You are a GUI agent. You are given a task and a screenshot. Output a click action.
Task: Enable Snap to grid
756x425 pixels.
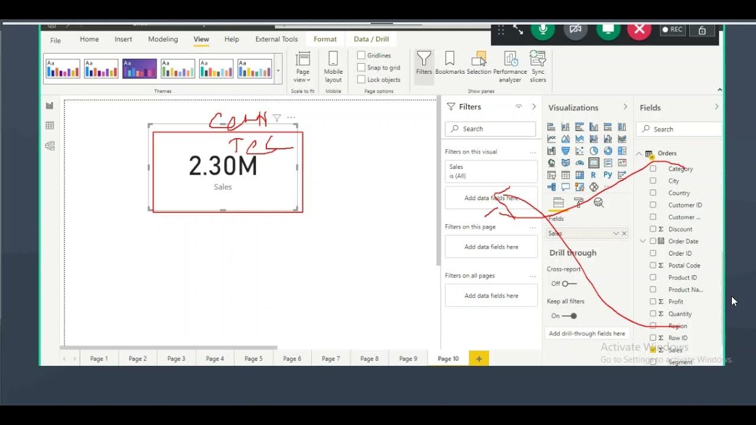tap(361, 67)
